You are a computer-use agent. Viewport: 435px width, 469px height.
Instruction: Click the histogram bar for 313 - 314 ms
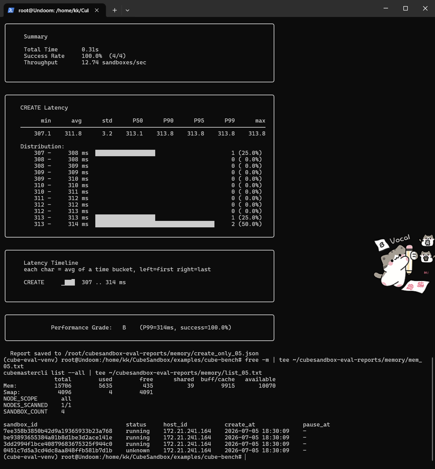[x=155, y=224]
